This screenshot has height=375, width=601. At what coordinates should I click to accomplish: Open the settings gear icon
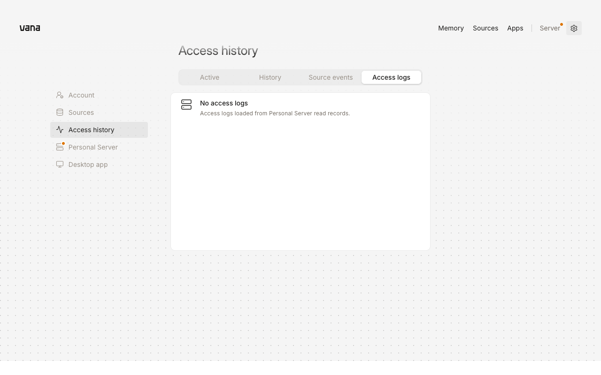coord(574,28)
